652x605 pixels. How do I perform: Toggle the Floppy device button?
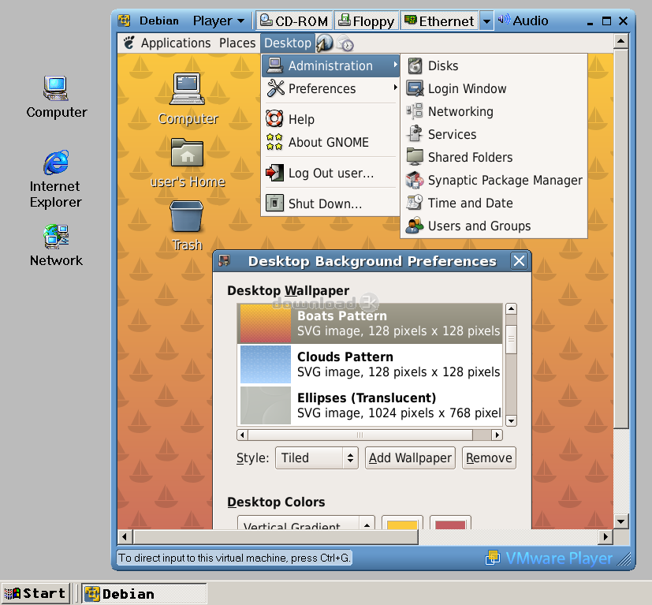[367, 21]
